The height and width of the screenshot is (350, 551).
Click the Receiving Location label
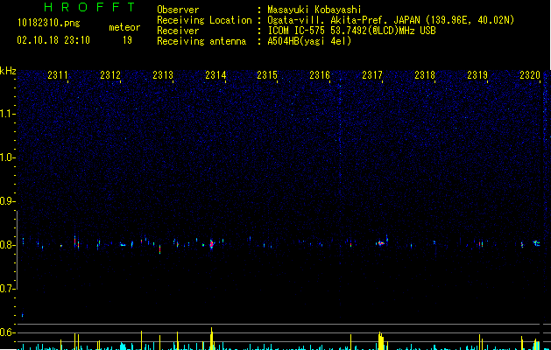[204, 20]
